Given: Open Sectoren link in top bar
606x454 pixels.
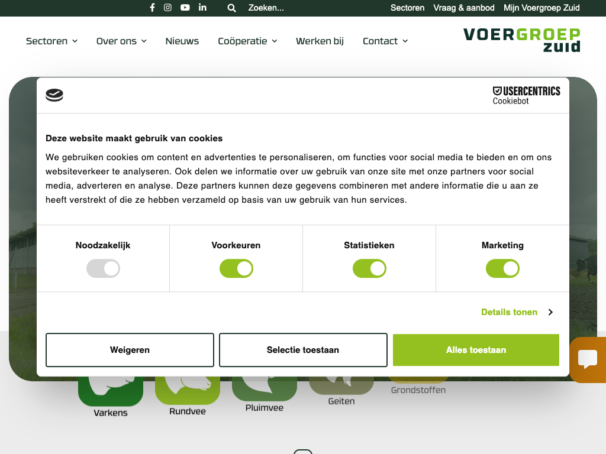Looking at the screenshot, I should (407, 8).
